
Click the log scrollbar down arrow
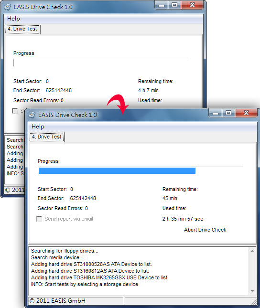[252, 291]
